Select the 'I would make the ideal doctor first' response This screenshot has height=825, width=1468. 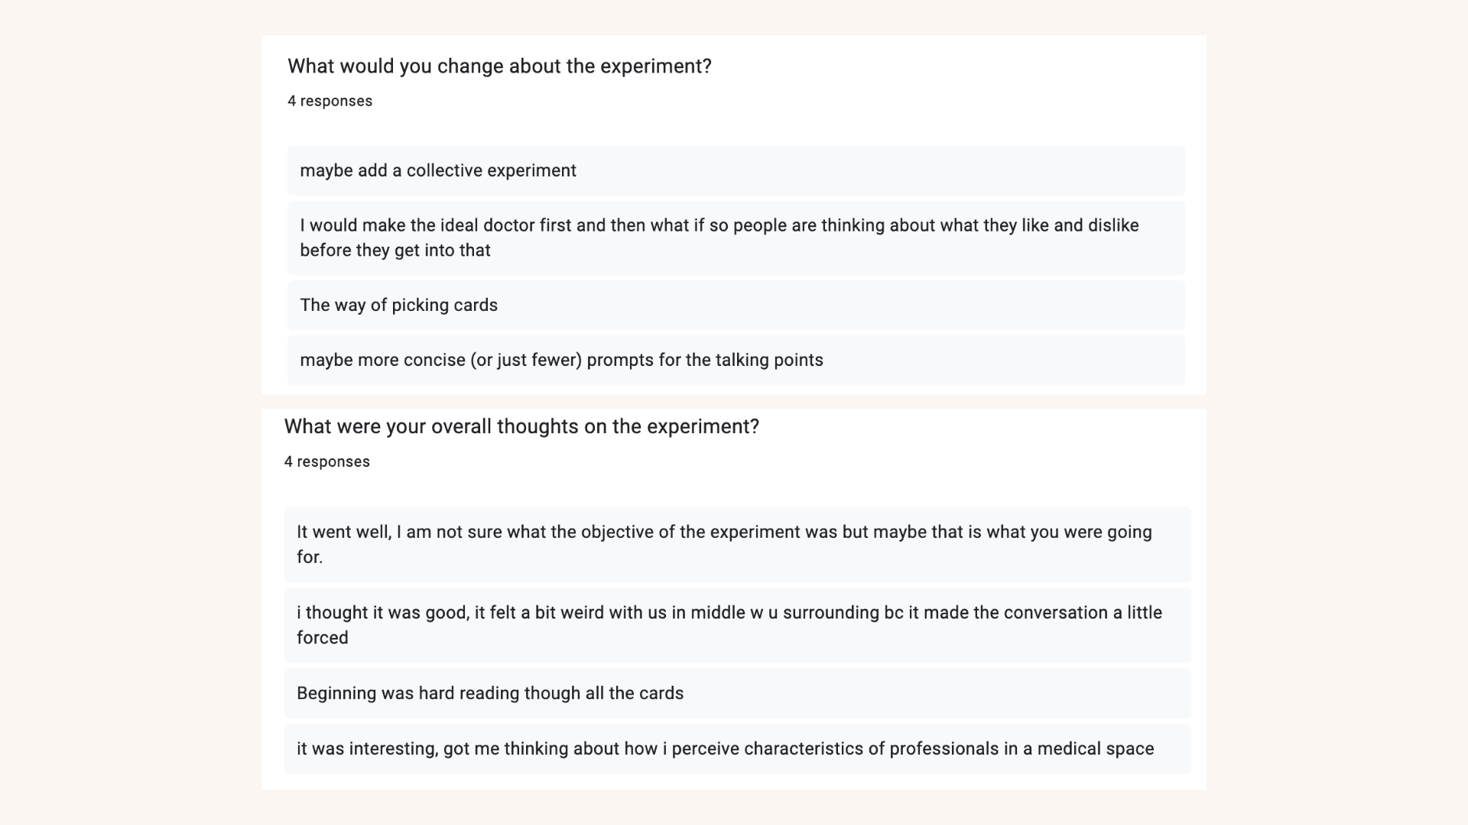pos(736,238)
